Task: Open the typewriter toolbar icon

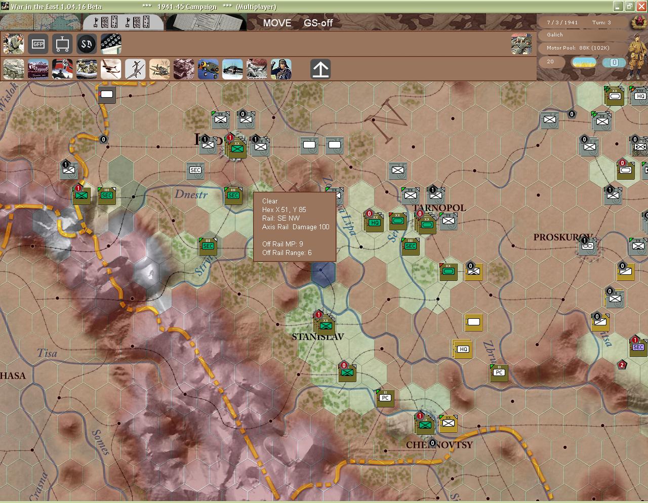Action: point(111,44)
